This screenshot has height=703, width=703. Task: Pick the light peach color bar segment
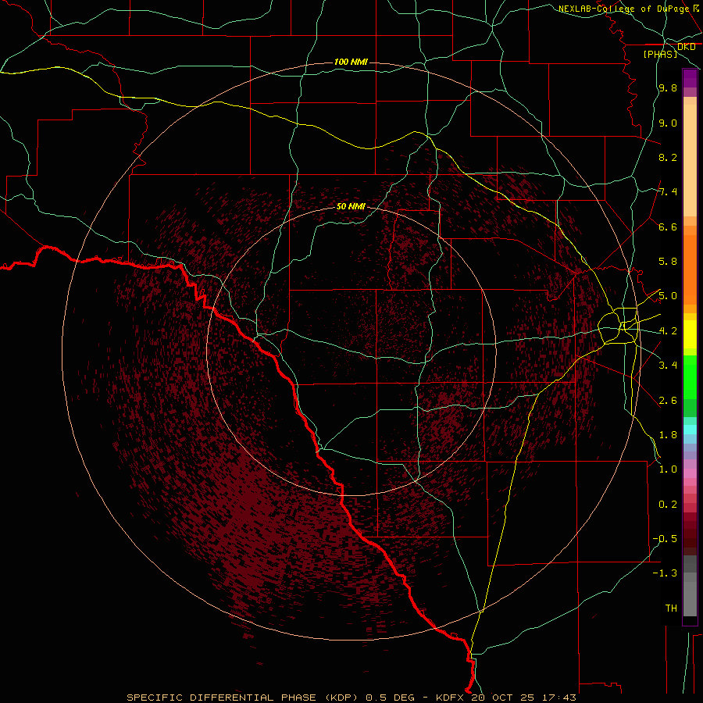pyautogui.click(x=690, y=160)
